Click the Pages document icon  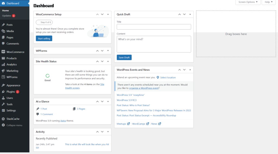tap(3, 37)
